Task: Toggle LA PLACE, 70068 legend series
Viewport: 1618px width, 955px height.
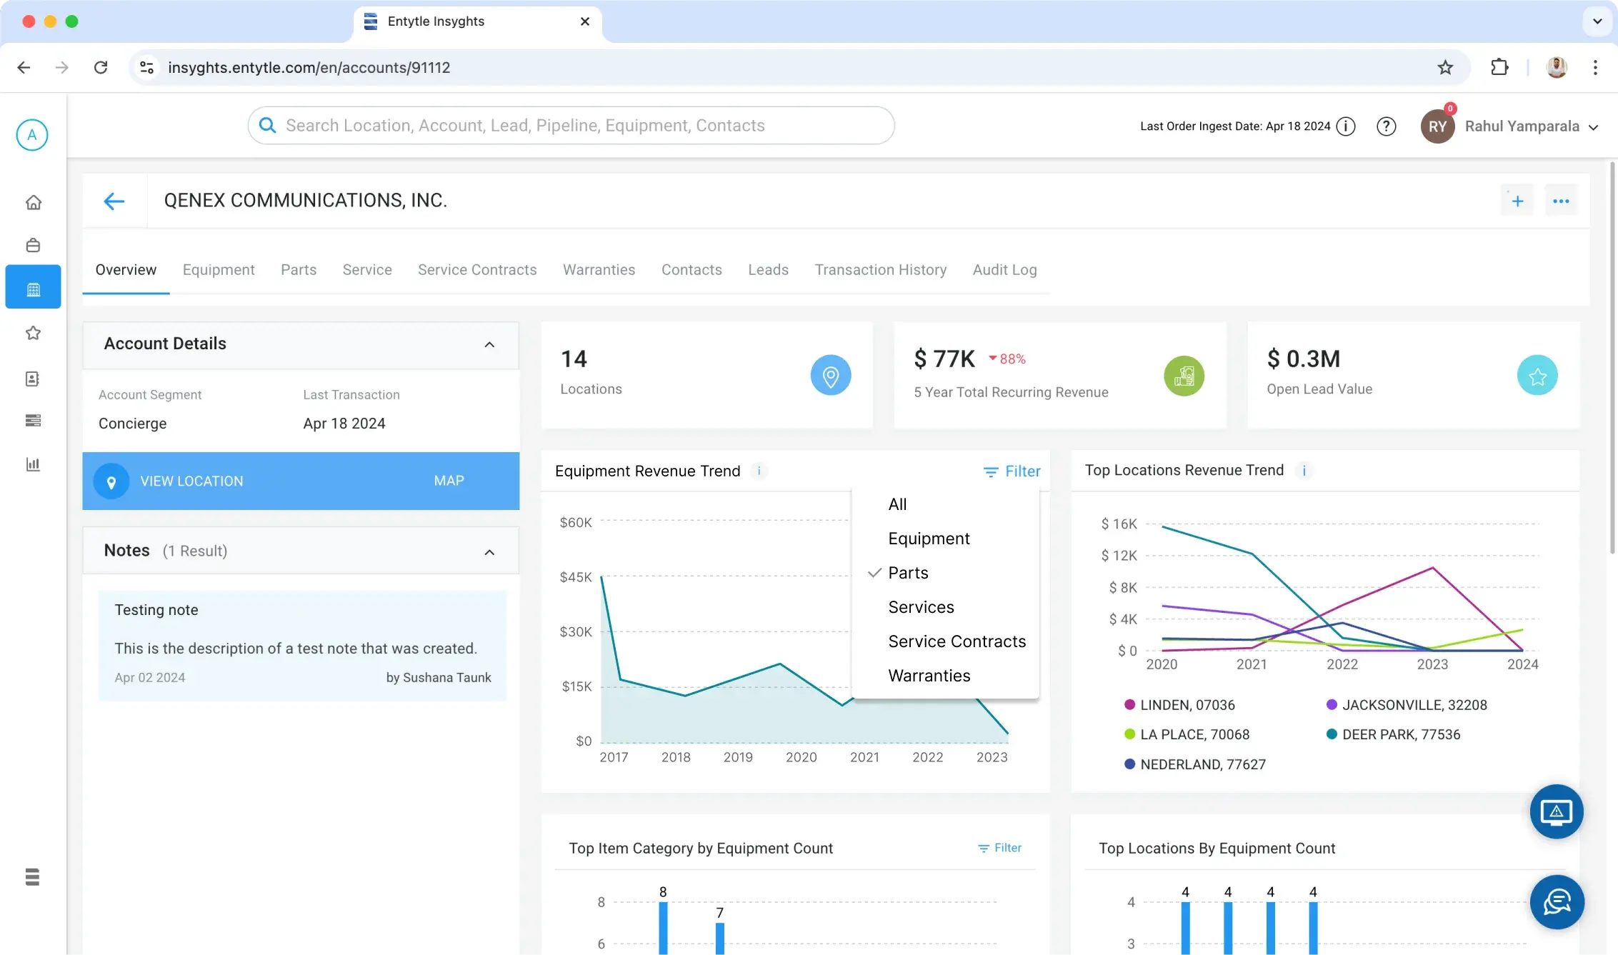Action: [x=1187, y=734]
